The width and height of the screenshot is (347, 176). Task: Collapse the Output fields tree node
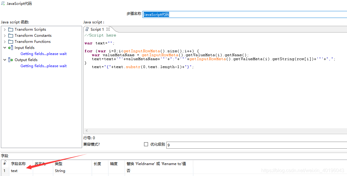[x=5, y=60]
